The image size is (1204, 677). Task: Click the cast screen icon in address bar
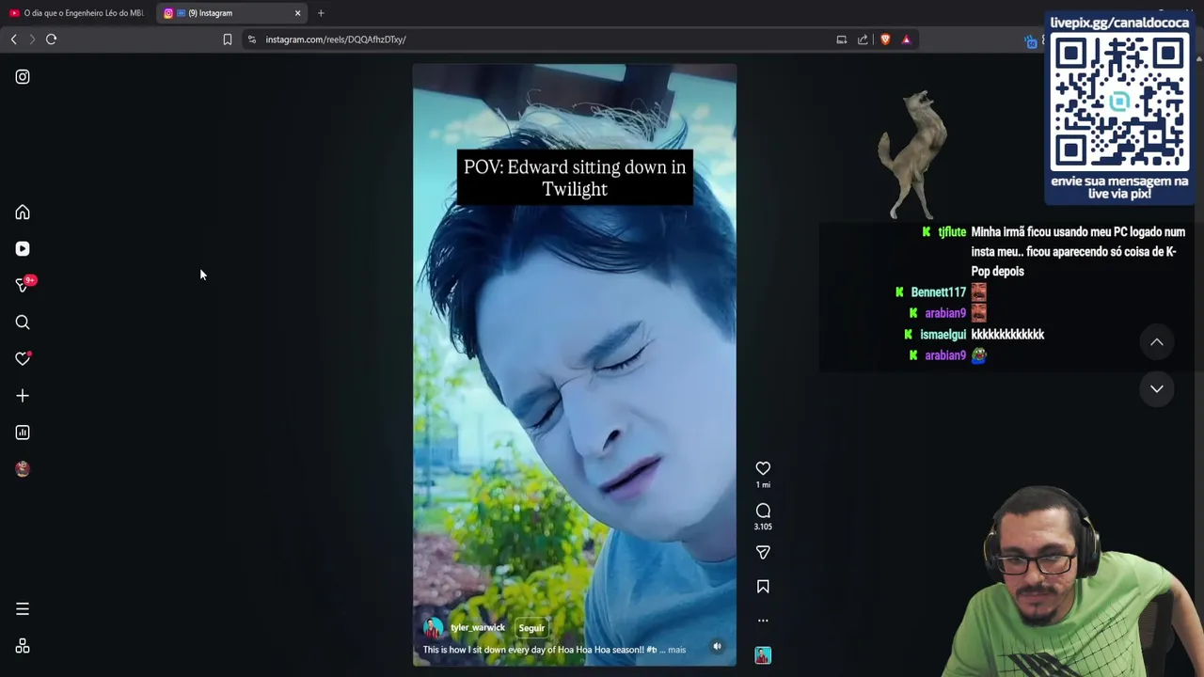[842, 39]
